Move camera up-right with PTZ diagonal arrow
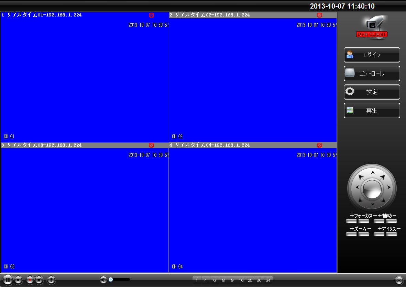Image resolution: width=406 pixels, height=287 pixels. pos(383,177)
